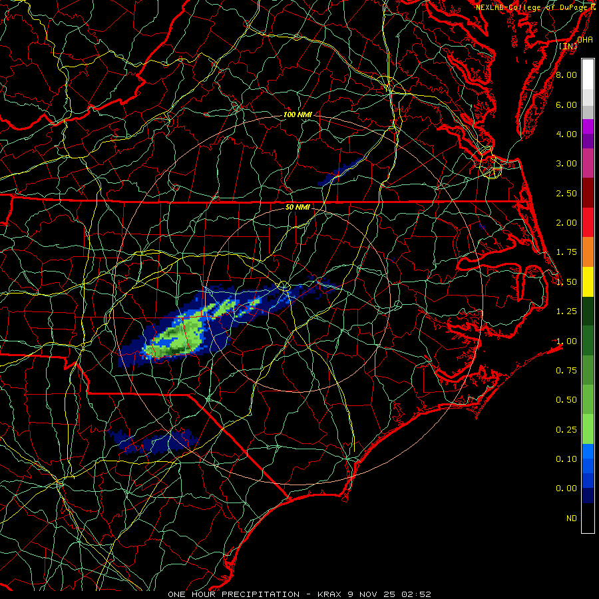Click the "2.50" legend label
The height and width of the screenshot is (599, 599).
[566, 193]
